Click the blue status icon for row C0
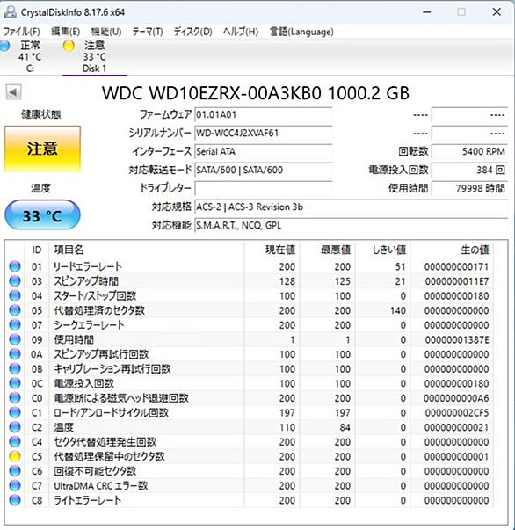 [x=15, y=398]
